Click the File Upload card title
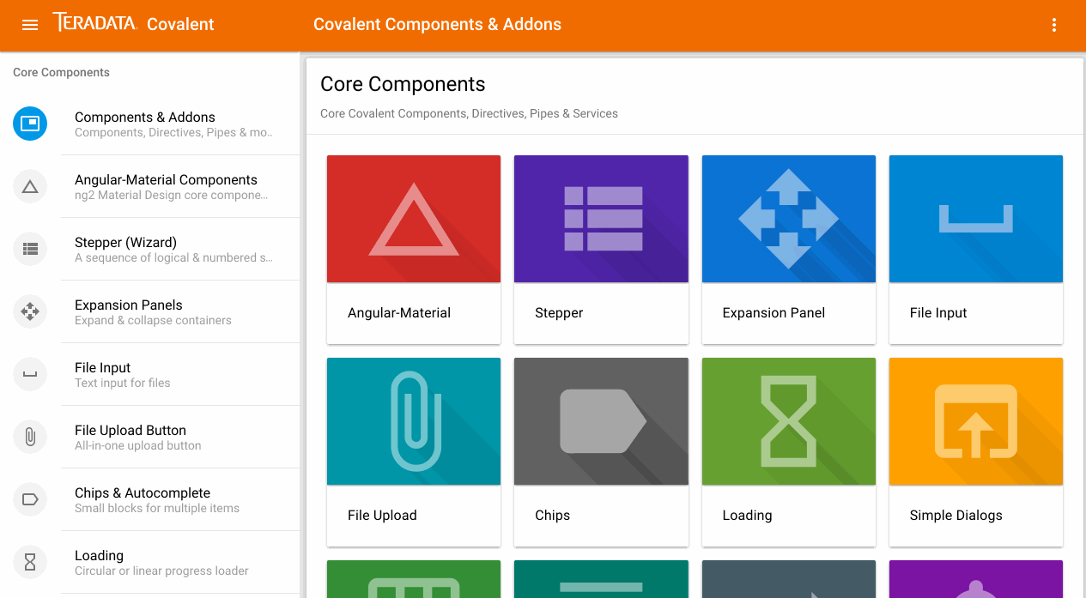The height and width of the screenshot is (598, 1086). click(382, 516)
